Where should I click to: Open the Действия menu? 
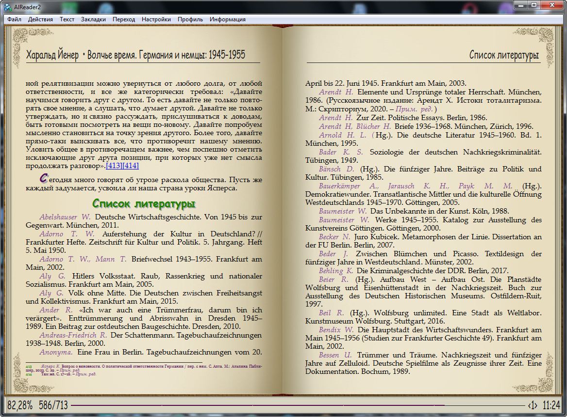tap(40, 19)
